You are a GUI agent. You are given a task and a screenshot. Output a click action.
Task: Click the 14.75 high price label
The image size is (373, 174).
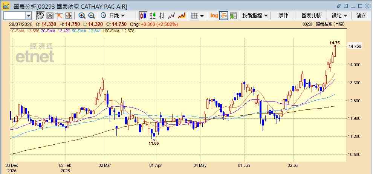coord(334,43)
